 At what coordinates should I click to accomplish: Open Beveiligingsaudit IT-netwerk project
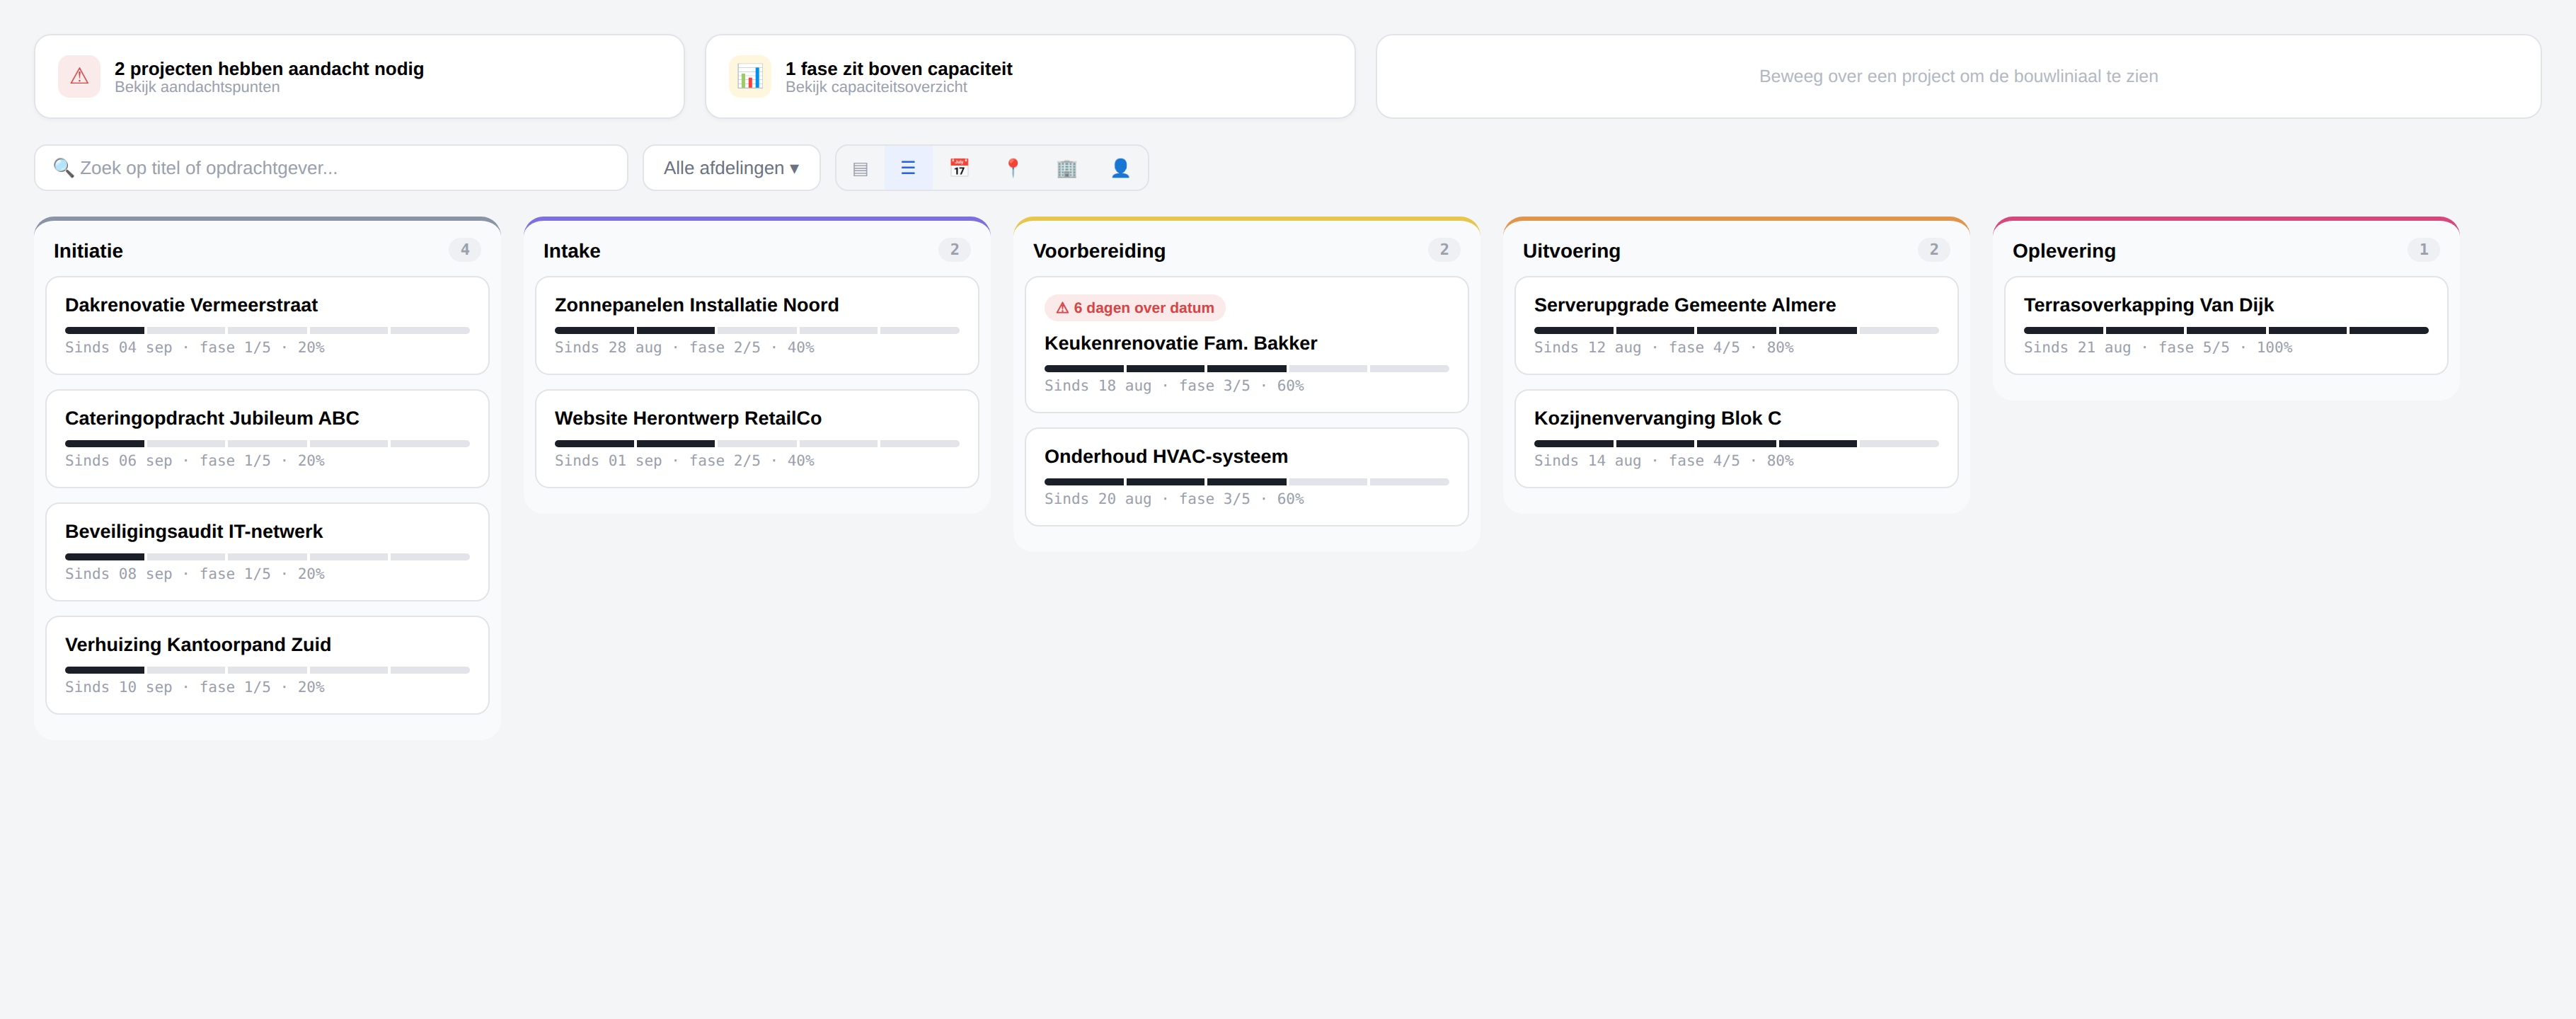(x=267, y=551)
